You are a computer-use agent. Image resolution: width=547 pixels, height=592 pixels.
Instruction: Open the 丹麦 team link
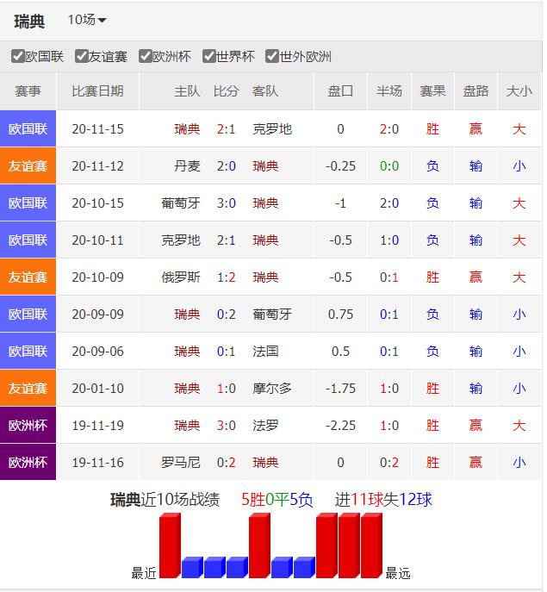187,166
